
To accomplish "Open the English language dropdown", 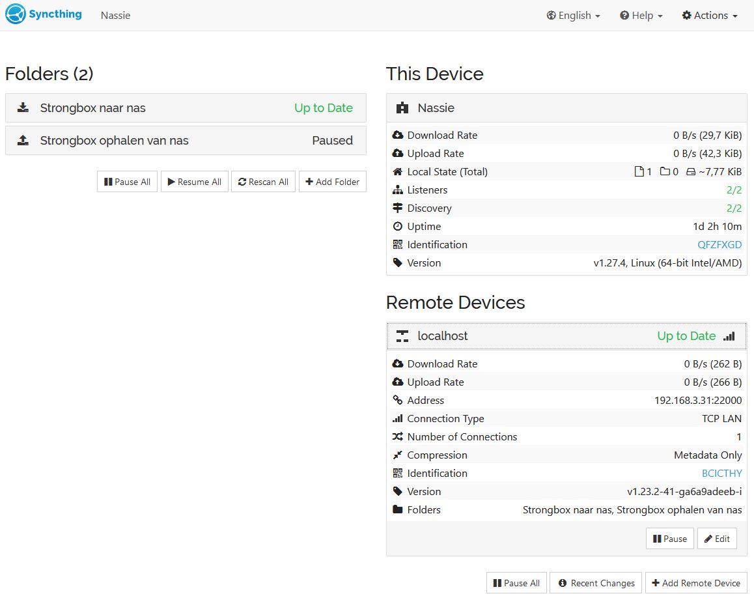I will click(x=573, y=16).
